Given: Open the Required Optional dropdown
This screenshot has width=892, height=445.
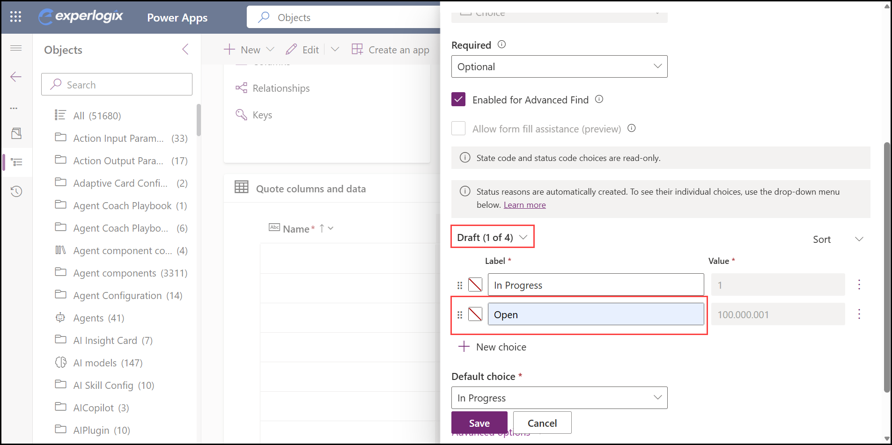Looking at the screenshot, I should 559,66.
